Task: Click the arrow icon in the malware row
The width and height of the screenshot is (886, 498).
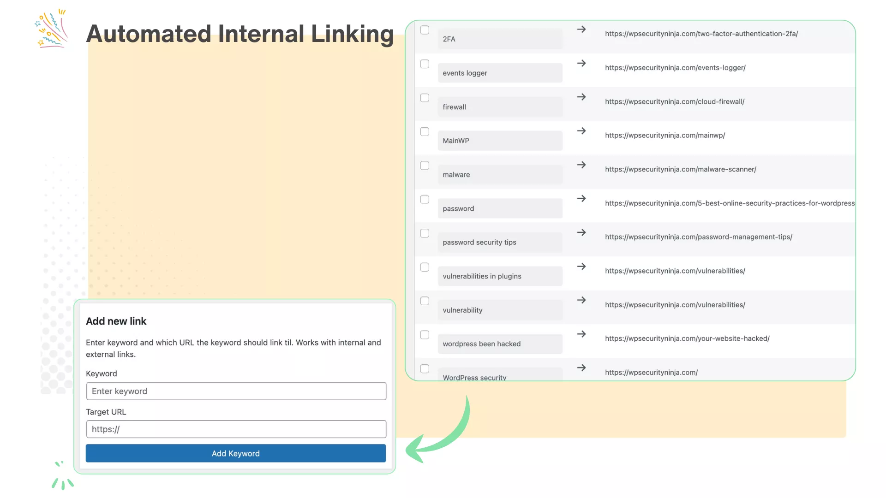Action: point(581,165)
